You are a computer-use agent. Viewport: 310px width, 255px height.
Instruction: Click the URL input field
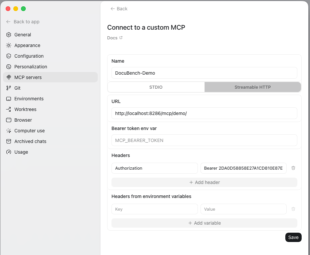[204, 113]
